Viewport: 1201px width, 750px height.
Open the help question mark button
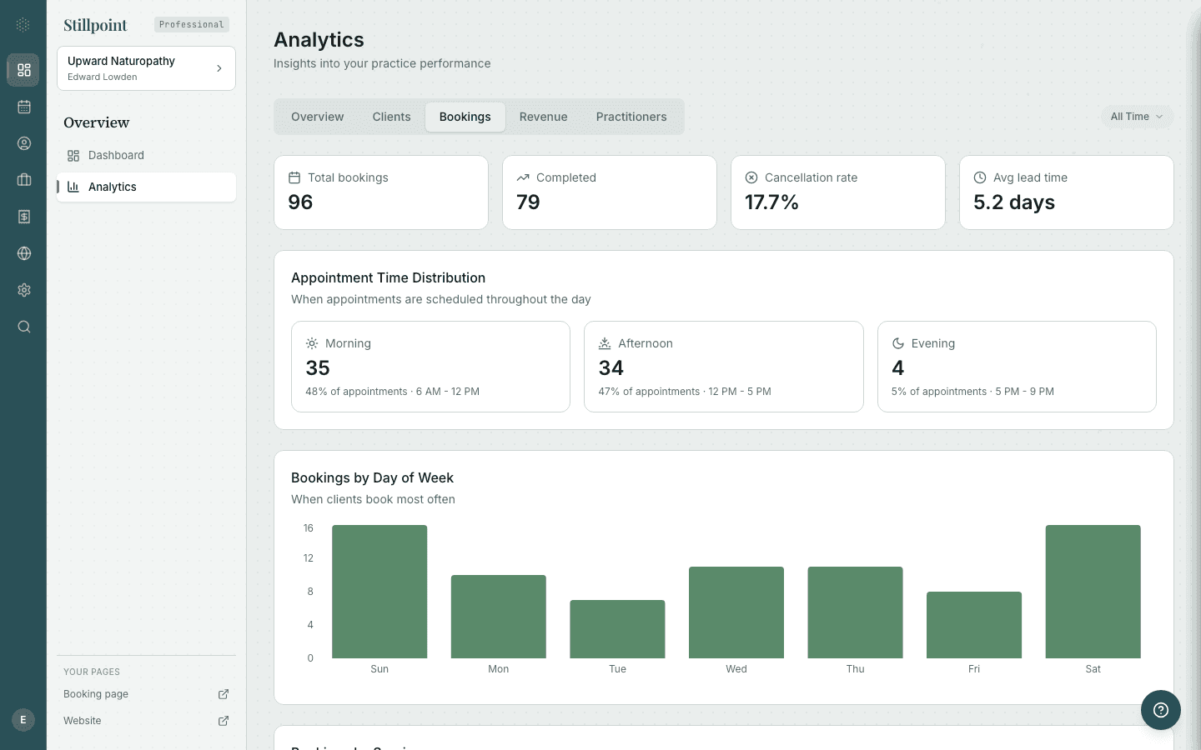tap(1161, 710)
